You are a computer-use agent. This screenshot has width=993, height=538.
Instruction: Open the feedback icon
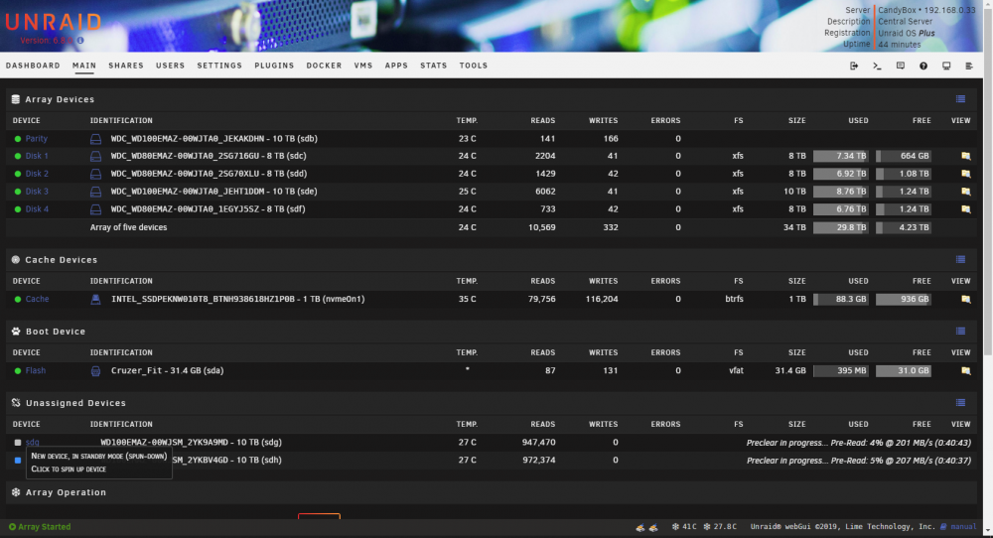point(900,66)
